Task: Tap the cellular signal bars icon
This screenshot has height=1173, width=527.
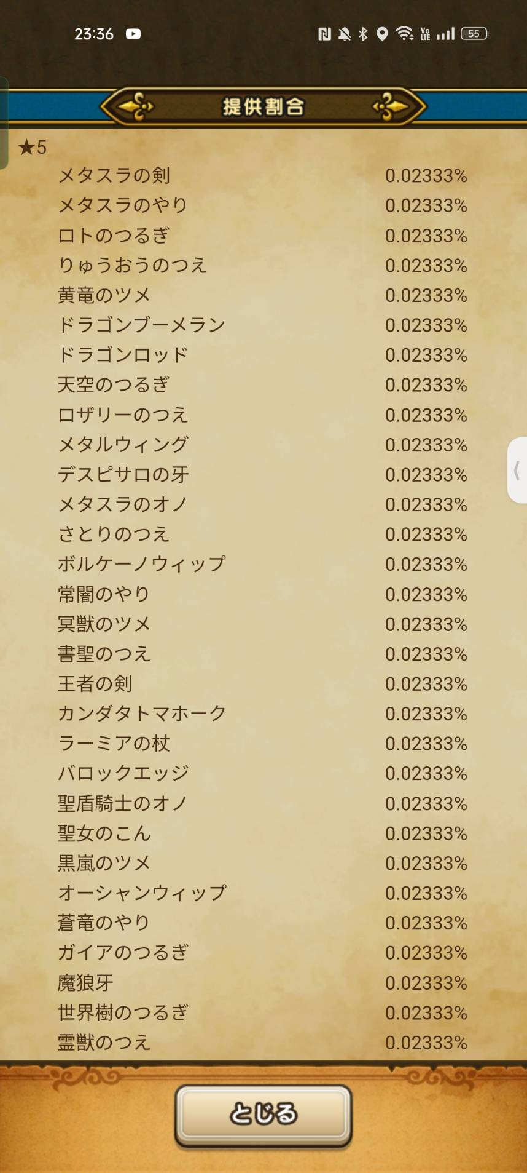Action: tap(445, 34)
